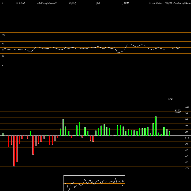Image resolution: width=191 pixels, height=191 pixels.
Task: Click the MR axis label -80
Action: click(186, 162)
